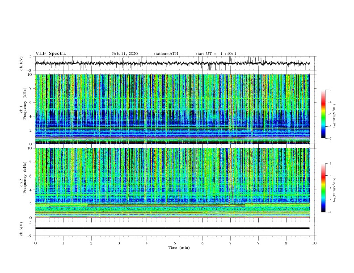Click the 'station=ATH' label
Screen dimensions: 354x273
click(x=166, y=54)
